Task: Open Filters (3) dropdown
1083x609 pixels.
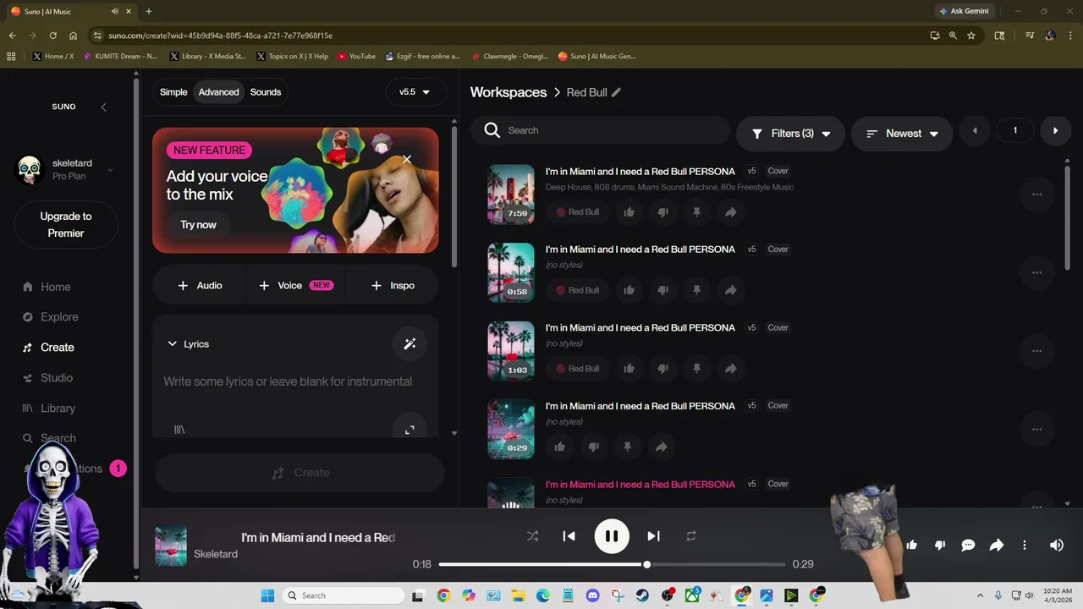Action: point(790,134)
